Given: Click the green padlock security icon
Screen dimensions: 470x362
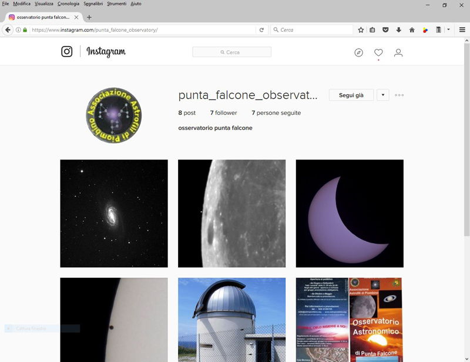Looking at the screenshot, I should click(25, 30).
